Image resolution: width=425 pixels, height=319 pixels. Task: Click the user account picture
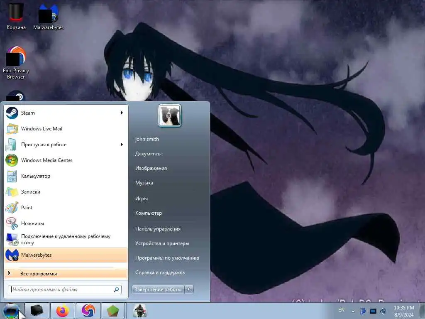coord(170,116)
